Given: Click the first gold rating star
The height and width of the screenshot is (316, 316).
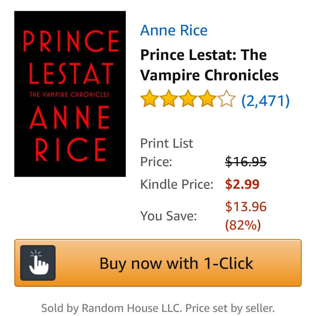Looking at the screenshot, I should 150,99.
